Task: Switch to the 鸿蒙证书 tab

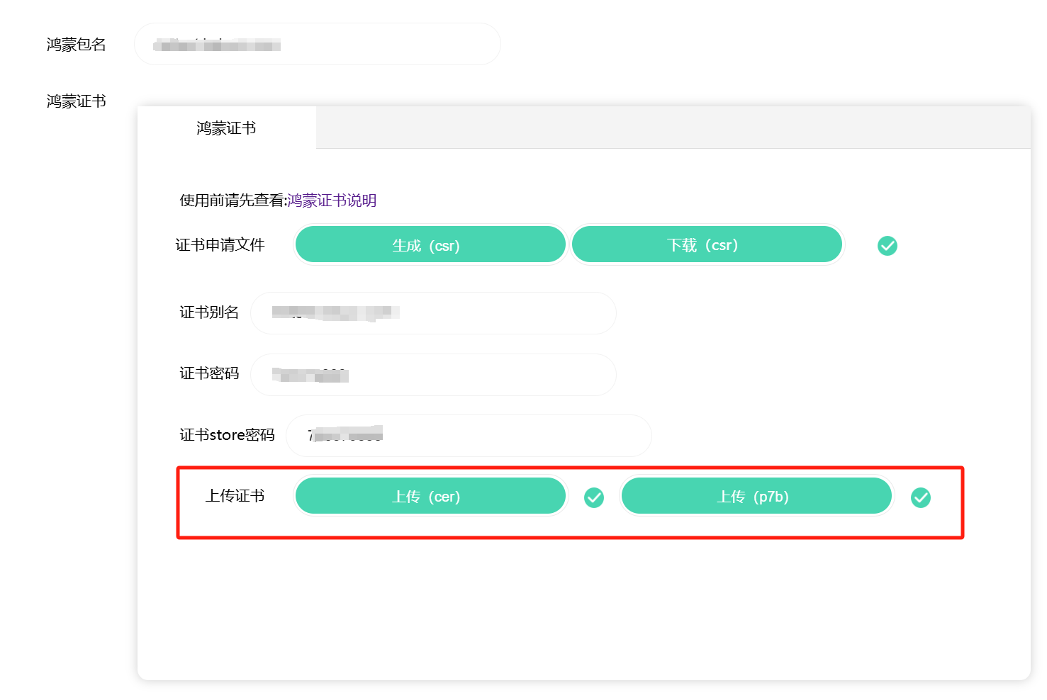Action: (x=226, y=128)
